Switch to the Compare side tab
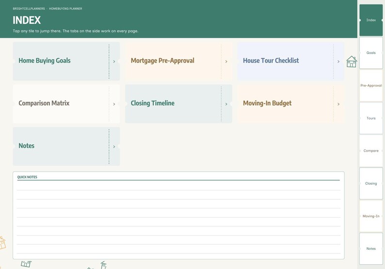 coord(371,151)
